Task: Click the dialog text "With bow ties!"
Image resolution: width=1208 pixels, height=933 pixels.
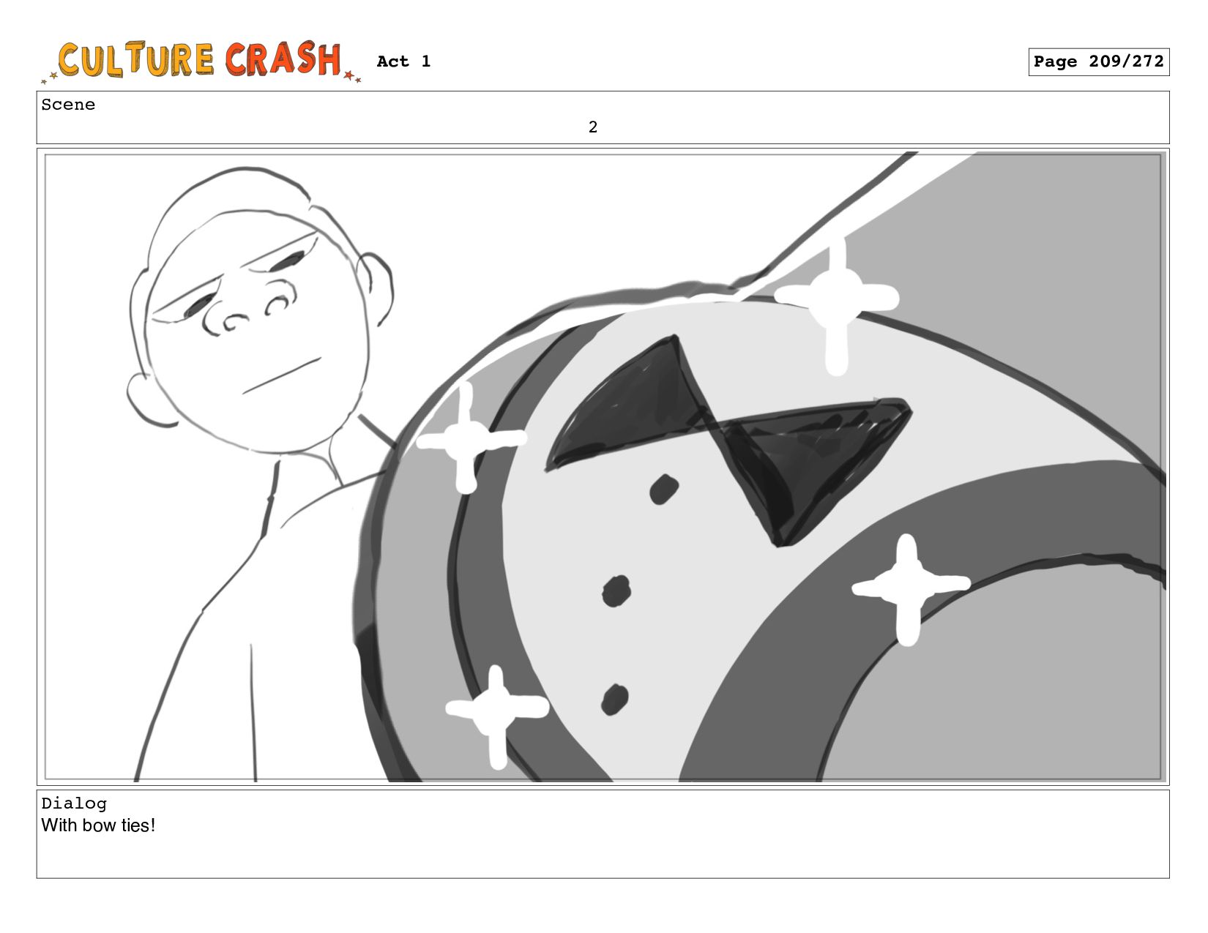Action: pyautogui.click(x=98, y=825)
